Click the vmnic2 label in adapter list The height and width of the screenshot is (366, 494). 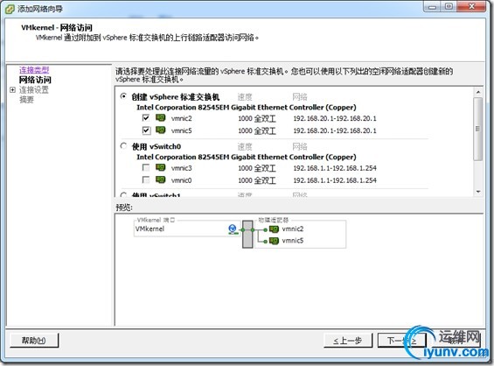coord(182,118)
